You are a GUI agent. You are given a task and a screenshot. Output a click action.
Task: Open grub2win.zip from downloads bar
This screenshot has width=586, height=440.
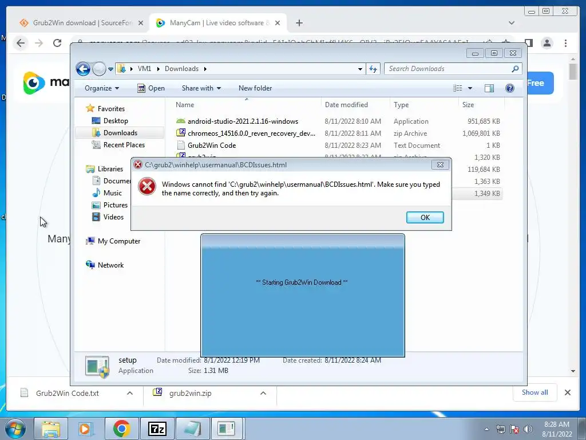tap(183, 393)
